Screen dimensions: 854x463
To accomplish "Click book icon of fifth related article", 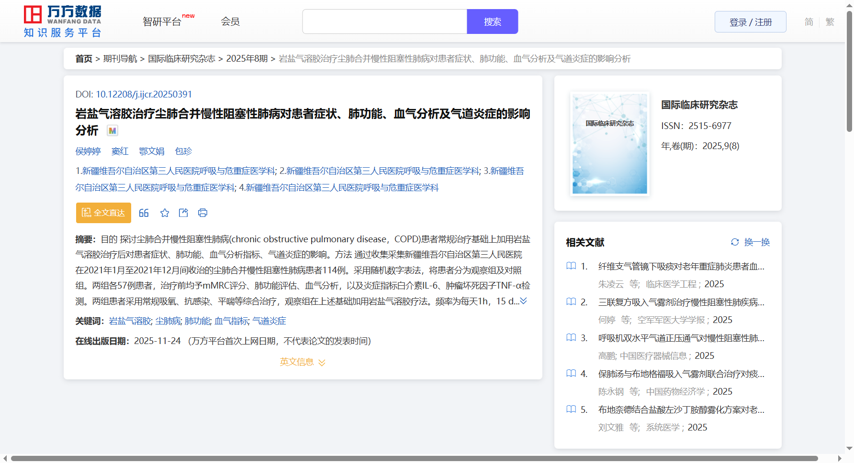I will [571, 409].
